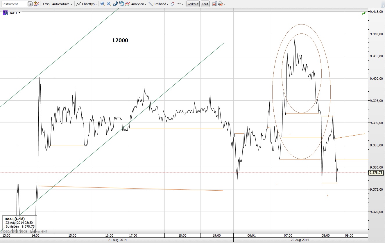Select the Zoom In magnifier tool
The image size is (385, 243).
click(x=102, y=4)
